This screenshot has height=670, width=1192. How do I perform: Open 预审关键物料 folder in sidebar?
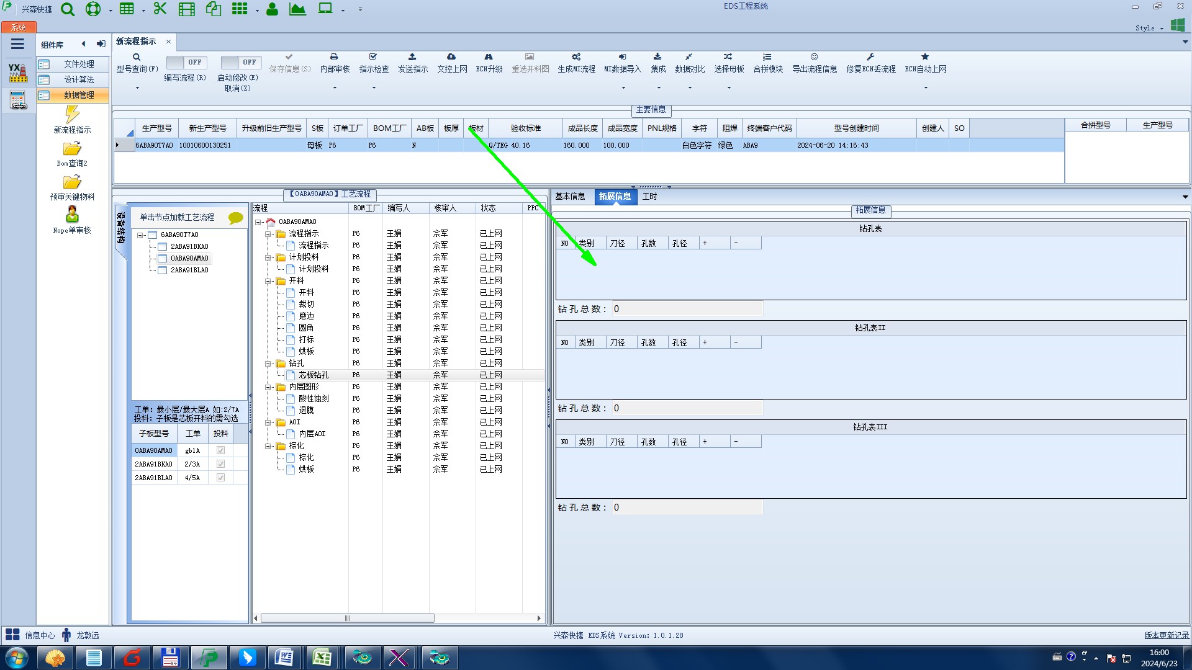pos(72,187)
